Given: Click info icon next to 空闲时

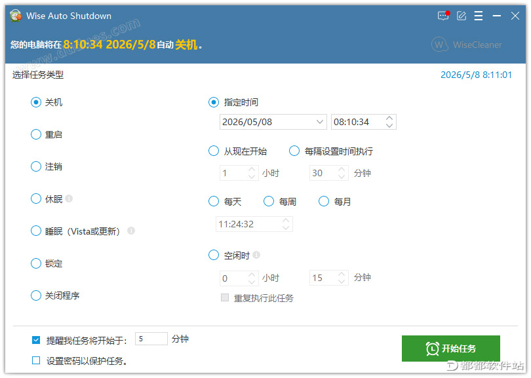Looking at the screenshot, I should coord(256,254).
